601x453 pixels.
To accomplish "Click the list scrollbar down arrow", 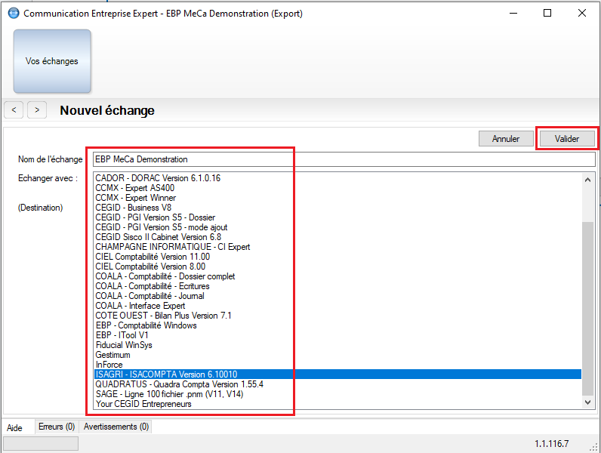I will click(x=587, y=402).
